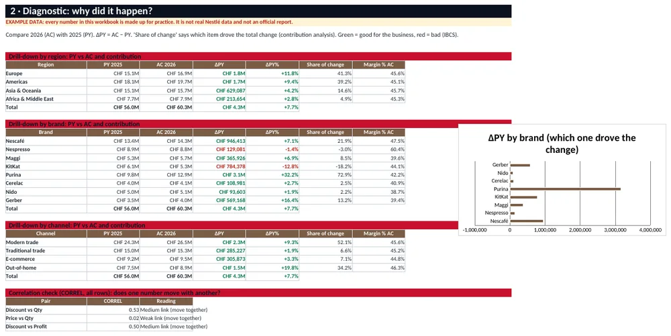
Task: Select Out-of-home's "+19.8%" cell
Action: click(x=272, y=268)
